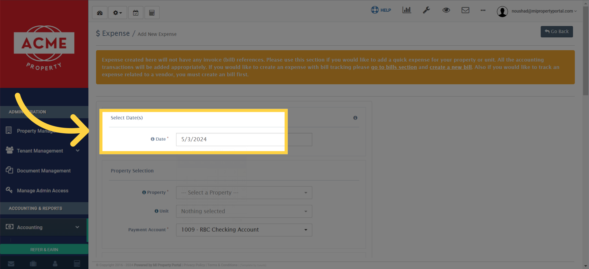This screenshot has width=589, height=269.
Task: Click the person icon in sidebar footer
Action: click(x=55, y=263)
